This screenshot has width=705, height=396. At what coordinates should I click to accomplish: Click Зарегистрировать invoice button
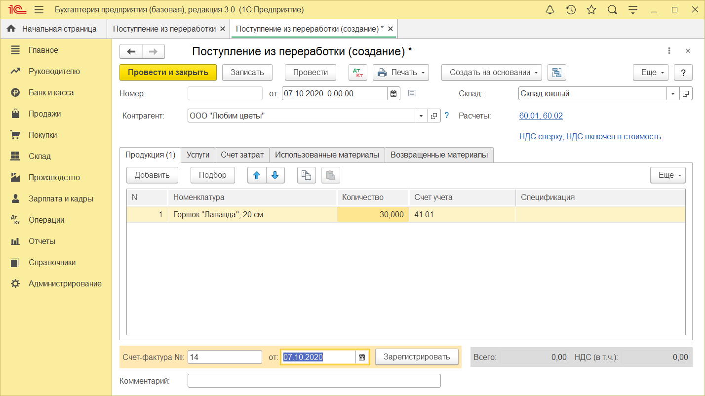(417, 357)
